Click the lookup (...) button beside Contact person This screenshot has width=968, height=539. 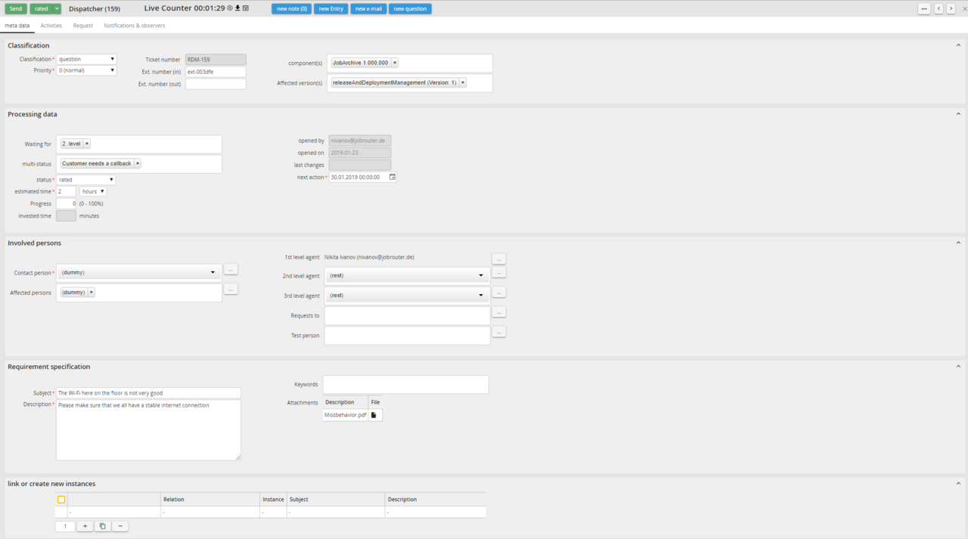(231, 269)
